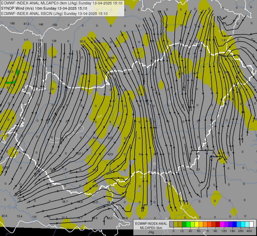257x236 pixels.
Task: Click the gray legend color swatch
Action: (172, 224)
